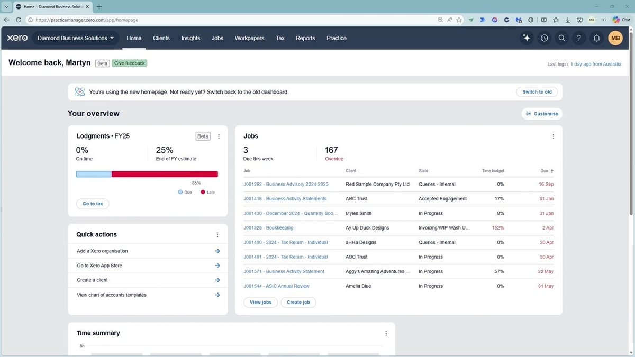Screen dimensions: 635x357
Task: Click blue Due portion of lodgments bar
Action: pyautogui.click(x=94, y=174)
